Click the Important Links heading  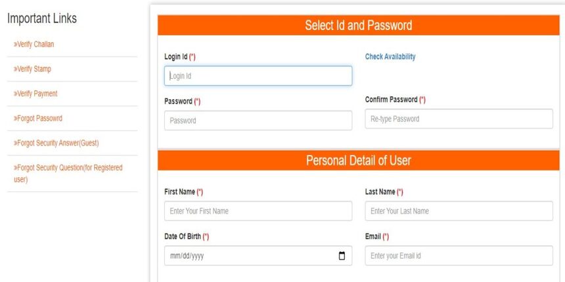pos(42,18)
